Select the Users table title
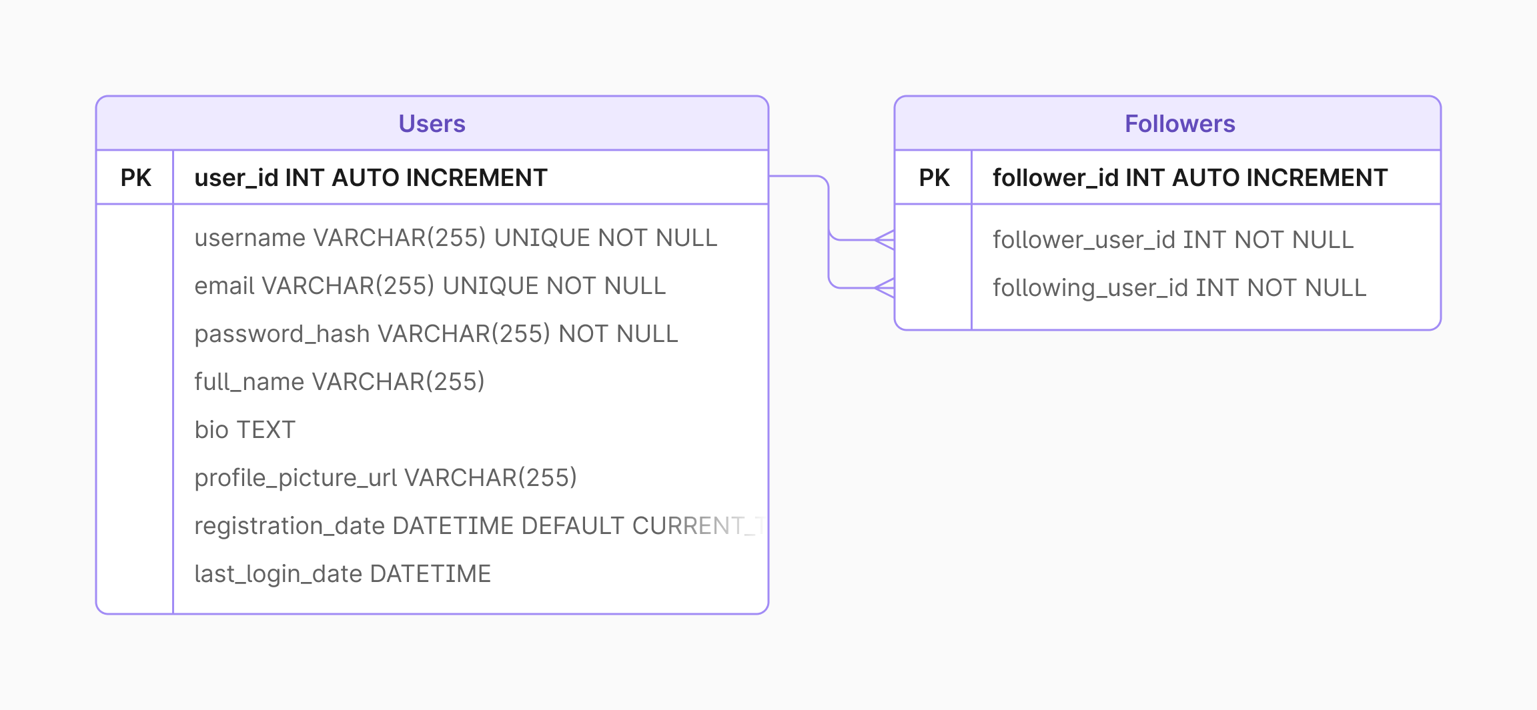1537x710 pixels. coord(432,124)
